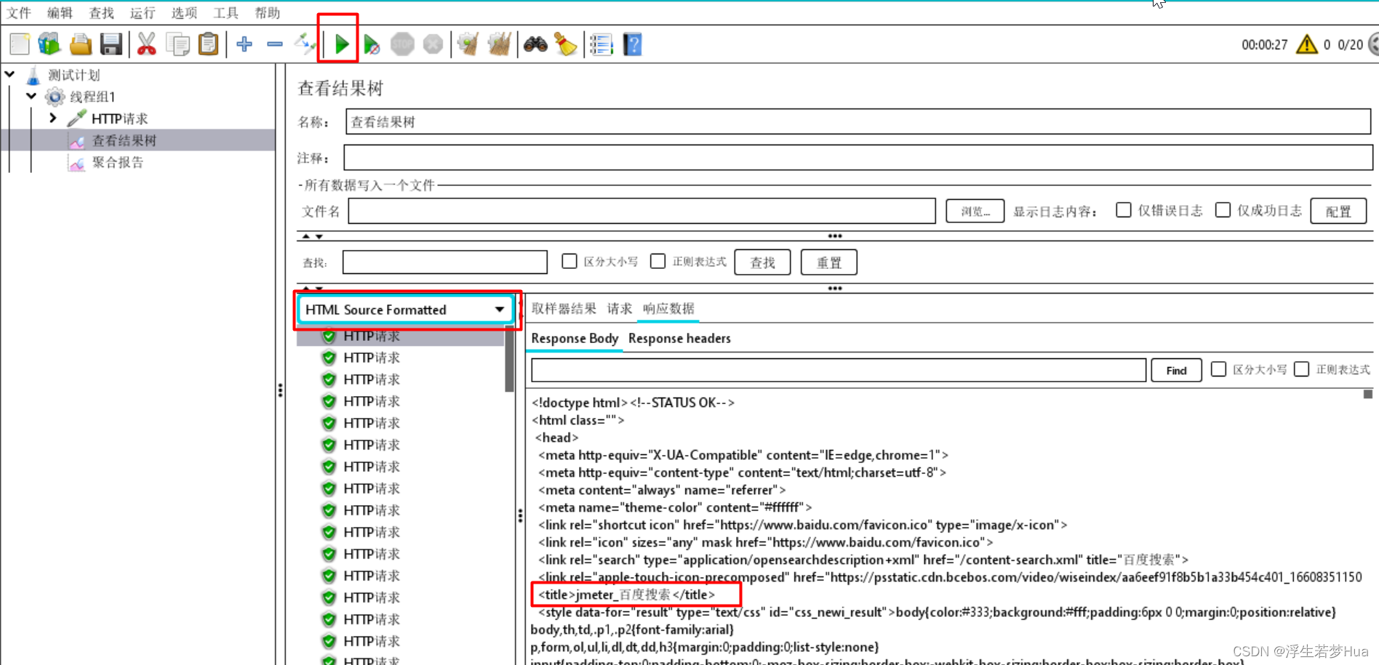The height and width of the screenshot is (665, 1379).
Task: Click the Copy icon
Action: [x=177, y=44]
